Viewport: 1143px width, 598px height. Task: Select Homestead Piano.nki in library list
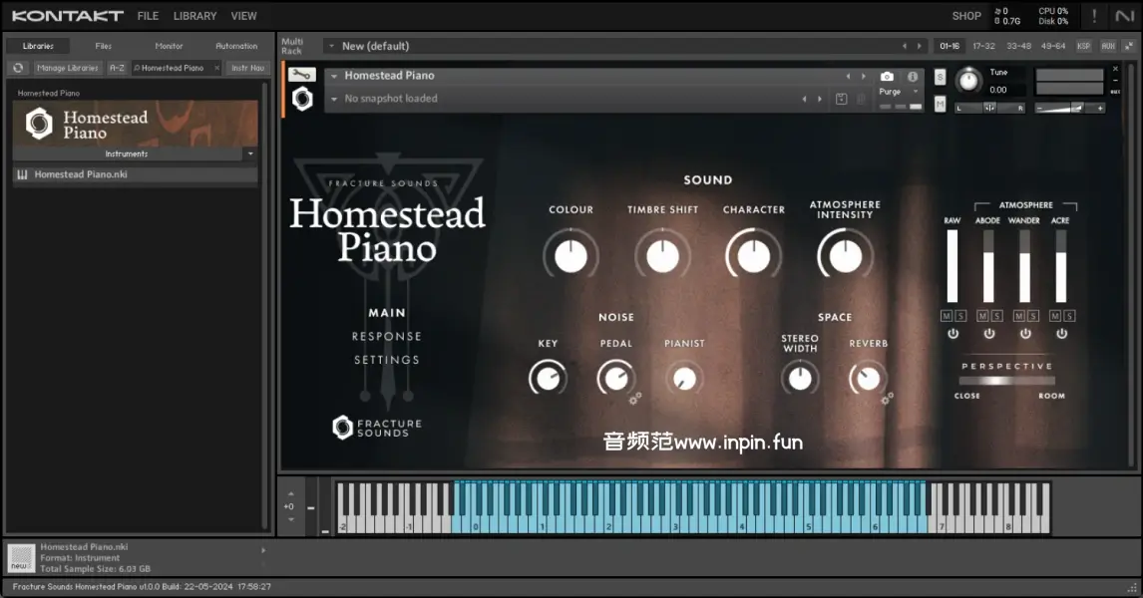136,174
